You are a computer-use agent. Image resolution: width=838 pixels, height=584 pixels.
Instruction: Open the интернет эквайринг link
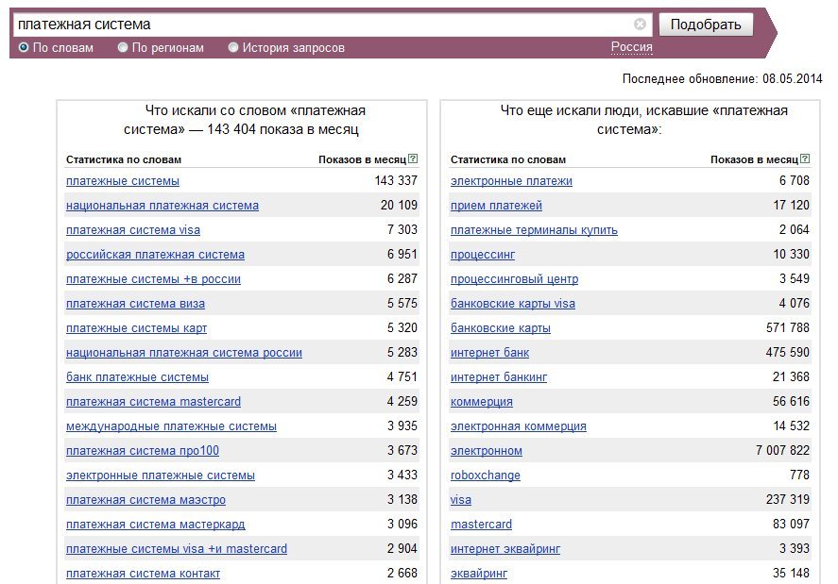[505, 549]
